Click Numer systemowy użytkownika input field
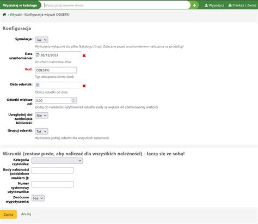Screen dimensions: 258x224 tap(52, 184)
